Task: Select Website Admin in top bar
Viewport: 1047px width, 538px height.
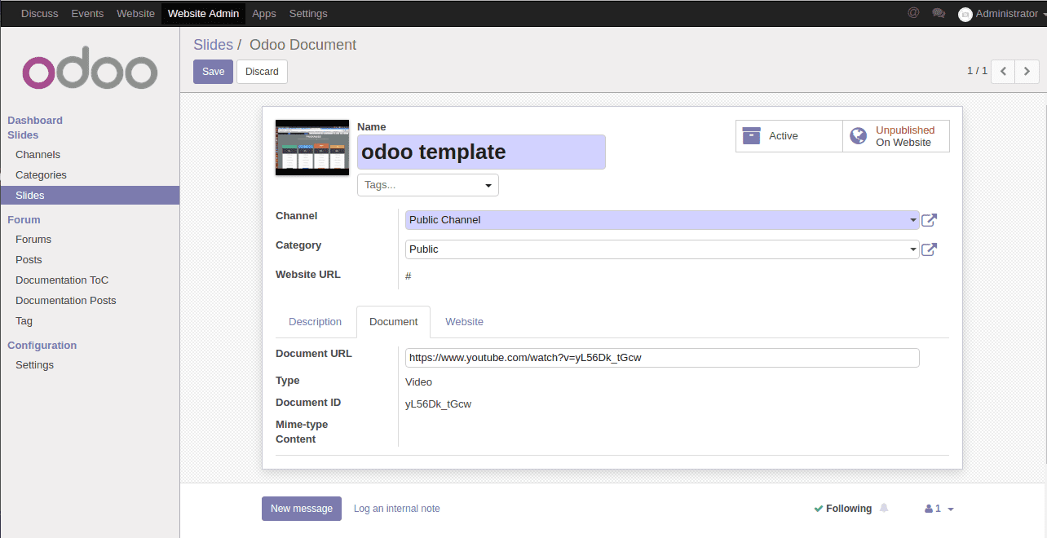Action: point(203,13)
